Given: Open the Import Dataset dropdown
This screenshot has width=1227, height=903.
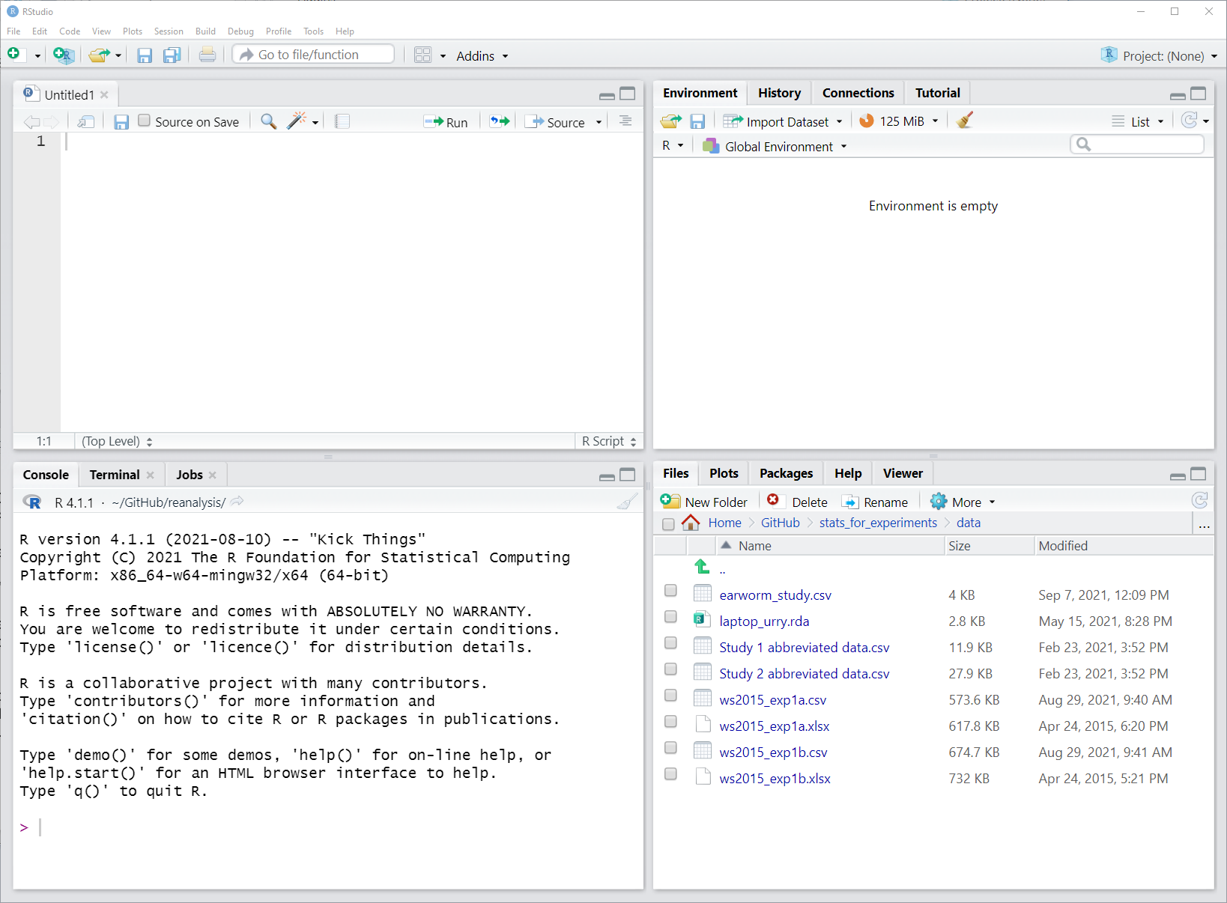Looking at the screenshot, I should coord(783,121).
